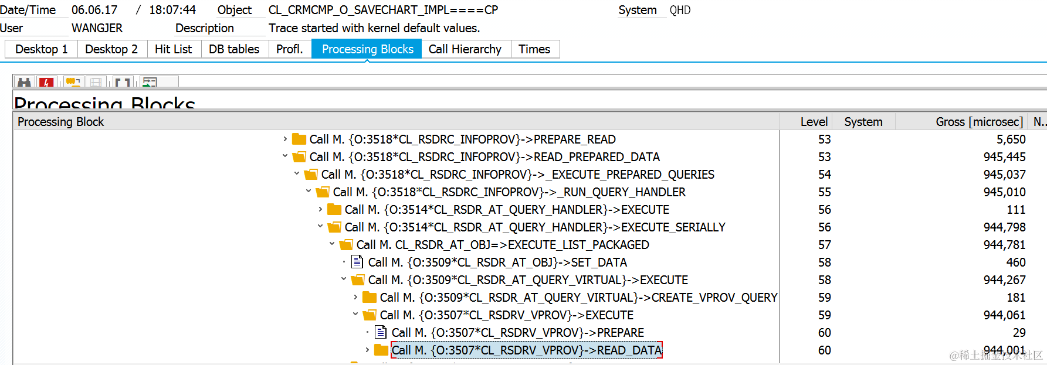Collapse the QUERY_VIRTUAL}->EXECUTE node

344,279
